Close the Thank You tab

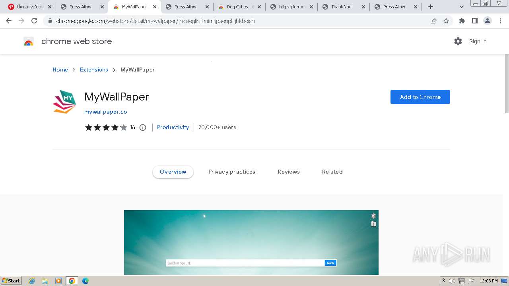pyautogui.click(x=363, y=7)
